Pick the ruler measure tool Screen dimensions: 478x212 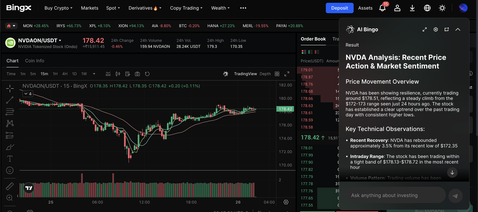[10, 186]
